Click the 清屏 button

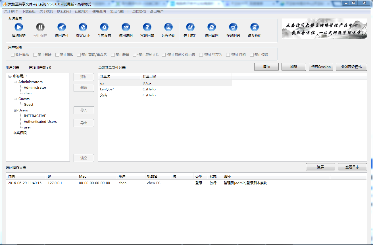point(320,167)
